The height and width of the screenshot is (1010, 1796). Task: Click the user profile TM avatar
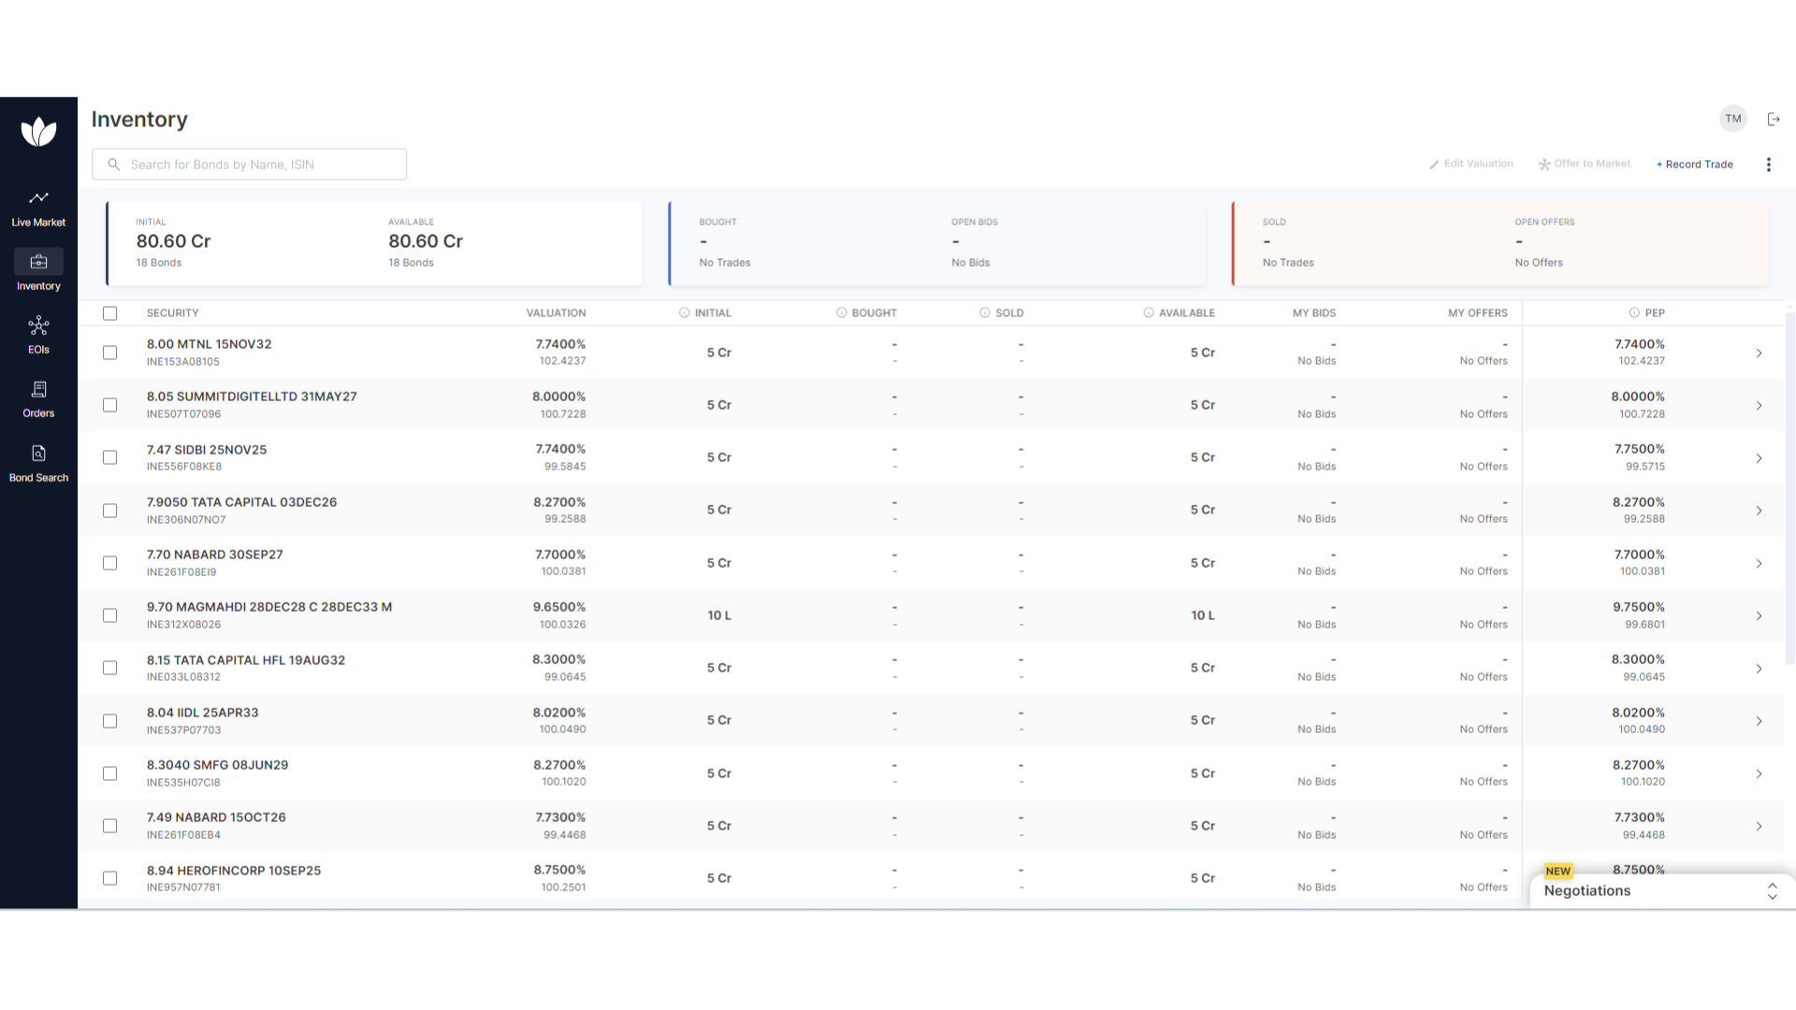(x=1733, y=117)
